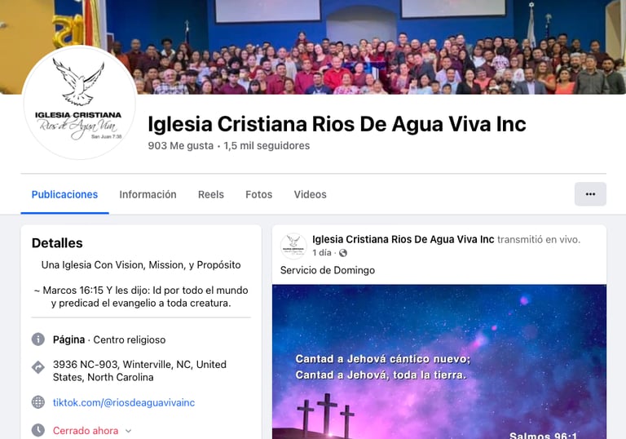The width and height of the screenshot is (626, 439).
Task: Open the Videos tab
Action: [311, 194]
